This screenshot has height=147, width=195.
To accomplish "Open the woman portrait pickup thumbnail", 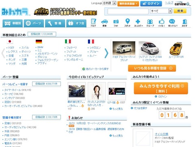I will 97,91.
